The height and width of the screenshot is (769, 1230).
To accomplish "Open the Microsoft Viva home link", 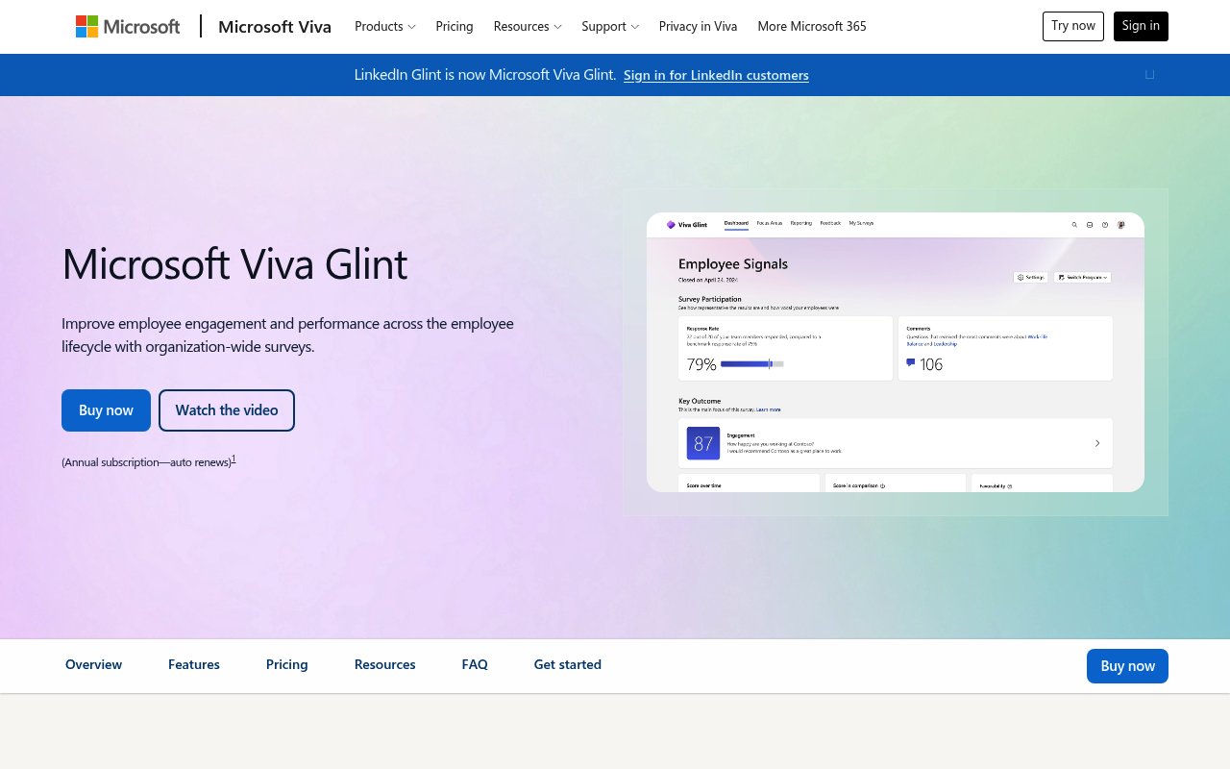I will click(x=275, y=26).
